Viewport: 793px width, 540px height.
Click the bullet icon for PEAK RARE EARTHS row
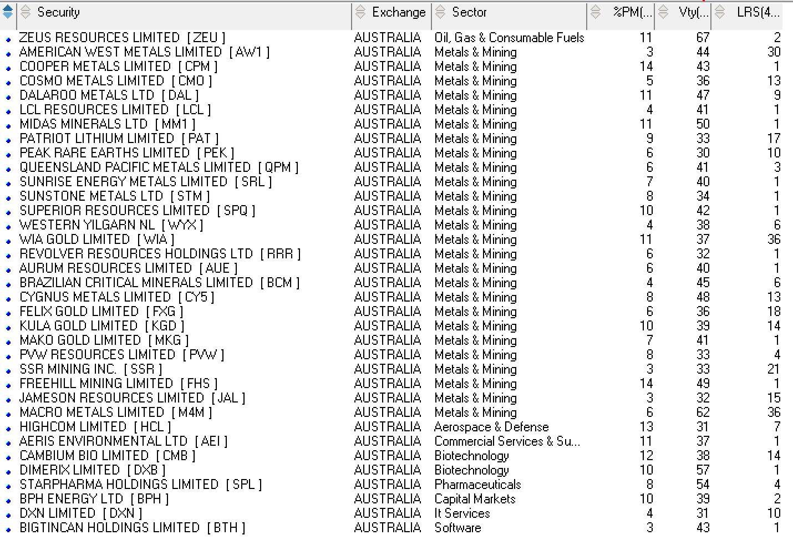[x=8, y=155]
